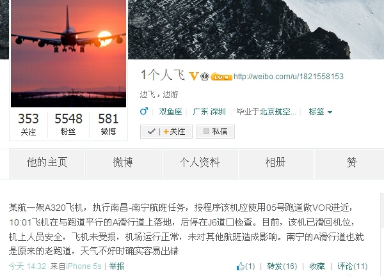Click the LV9 level badge
Image resolution: width=384 pixels, height=276 pixels.
pos(221,77)
